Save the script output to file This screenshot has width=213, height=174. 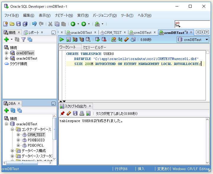coord(75,113)
